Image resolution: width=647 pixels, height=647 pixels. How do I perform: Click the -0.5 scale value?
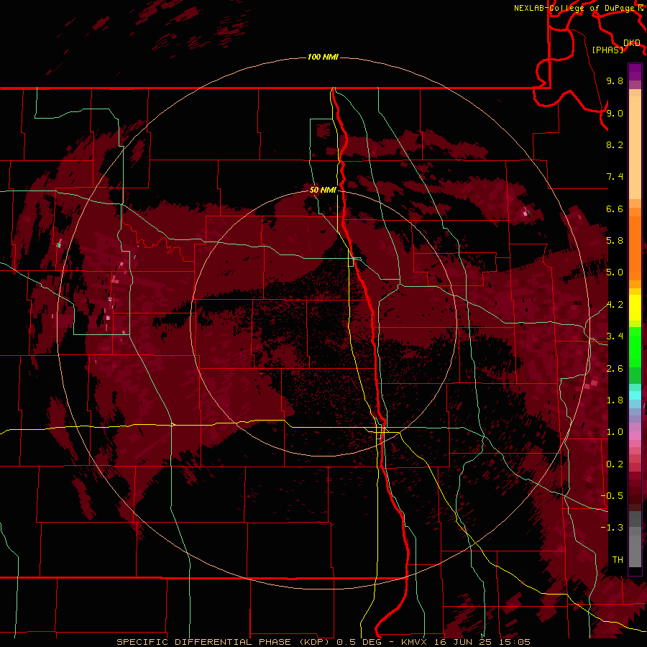click(612, 496)
